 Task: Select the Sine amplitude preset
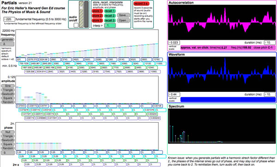click(x=8, y=86)
